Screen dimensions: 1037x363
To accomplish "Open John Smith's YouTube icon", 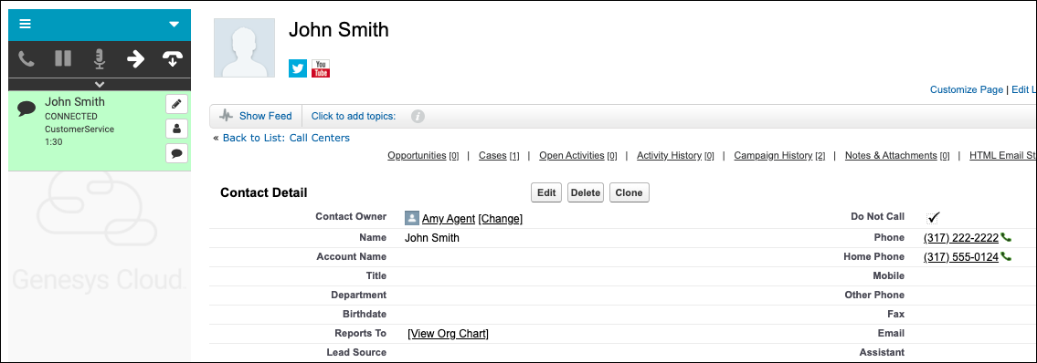I will tap(321, 68).
